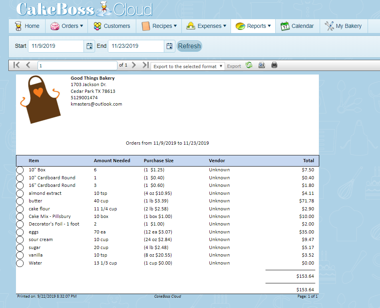Select the Recipes notepad icon
380x308 pixels.
point(145,26)
